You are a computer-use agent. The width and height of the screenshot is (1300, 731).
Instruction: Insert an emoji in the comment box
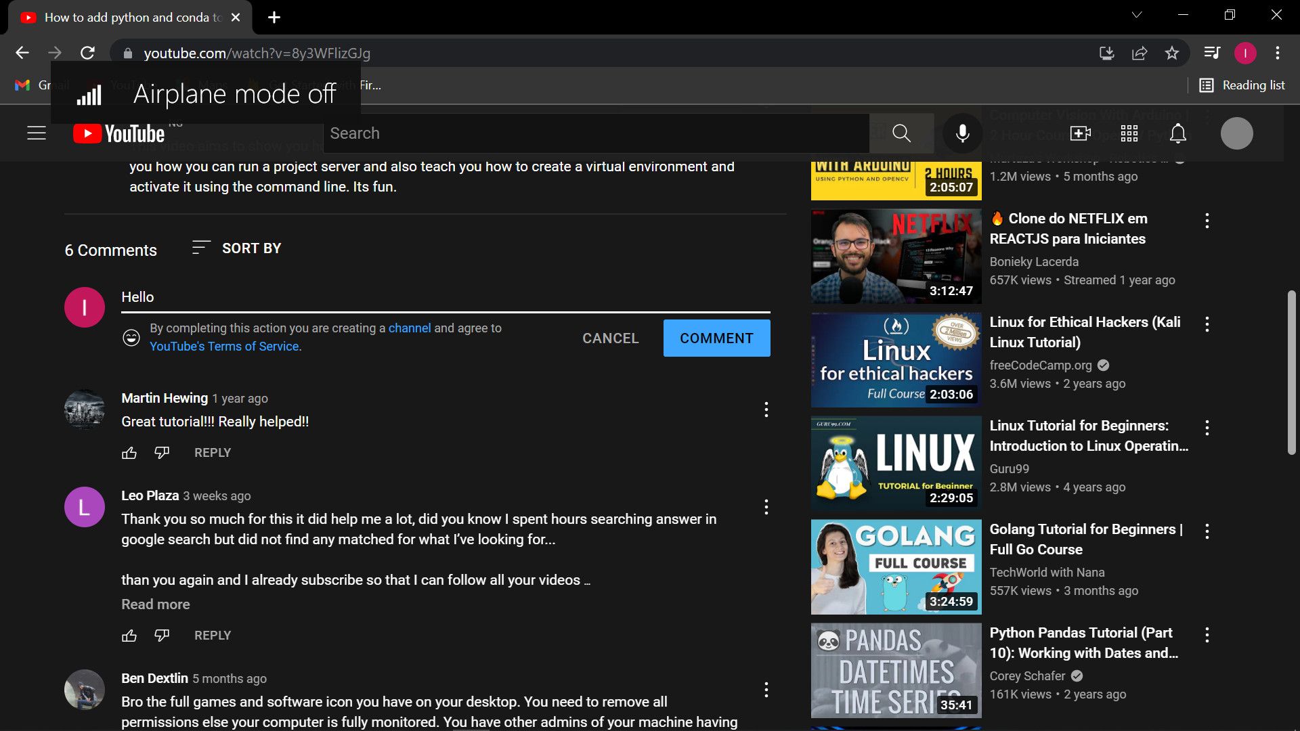pos(131,337)
